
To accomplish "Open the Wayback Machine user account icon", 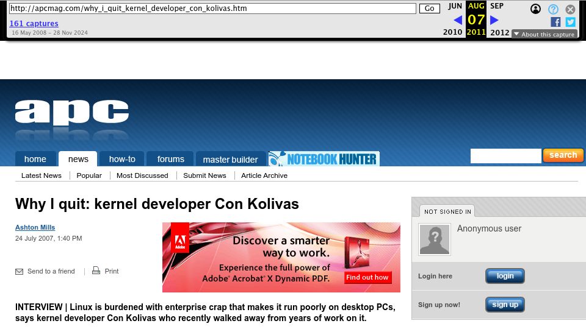I will coord(535,9).
